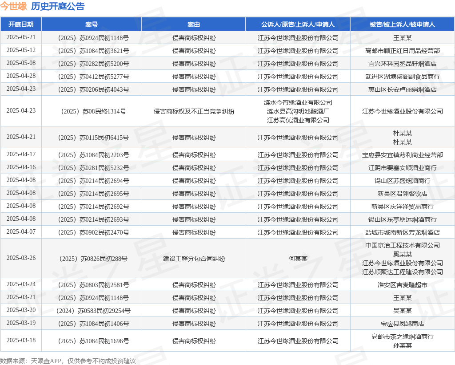The image size is (455, 365).
Task: Select case number 苏0281民初5232号
Action: pos(93,168)
